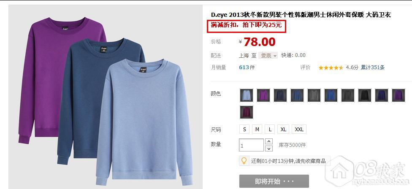Open the main product image of sweatshirts
Viewport: 412px width, 189px height.
(106, 97)
